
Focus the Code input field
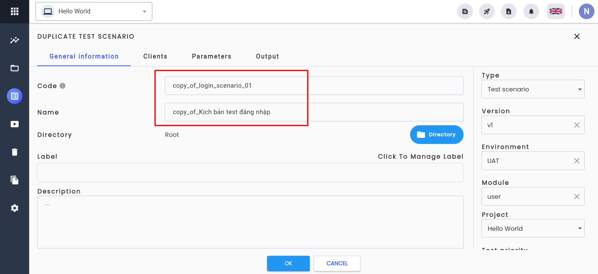coord(314,86)
